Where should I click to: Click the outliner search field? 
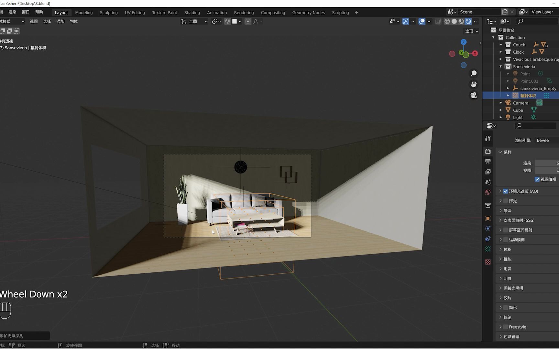coord(537,21)
